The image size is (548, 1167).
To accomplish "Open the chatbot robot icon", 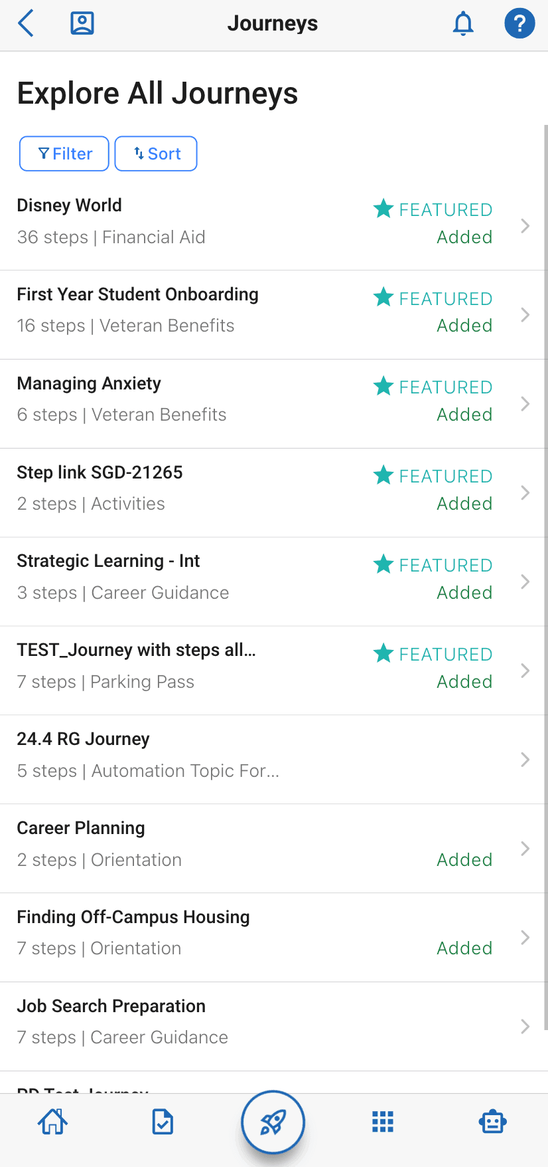I will [x=493, y=1122].
